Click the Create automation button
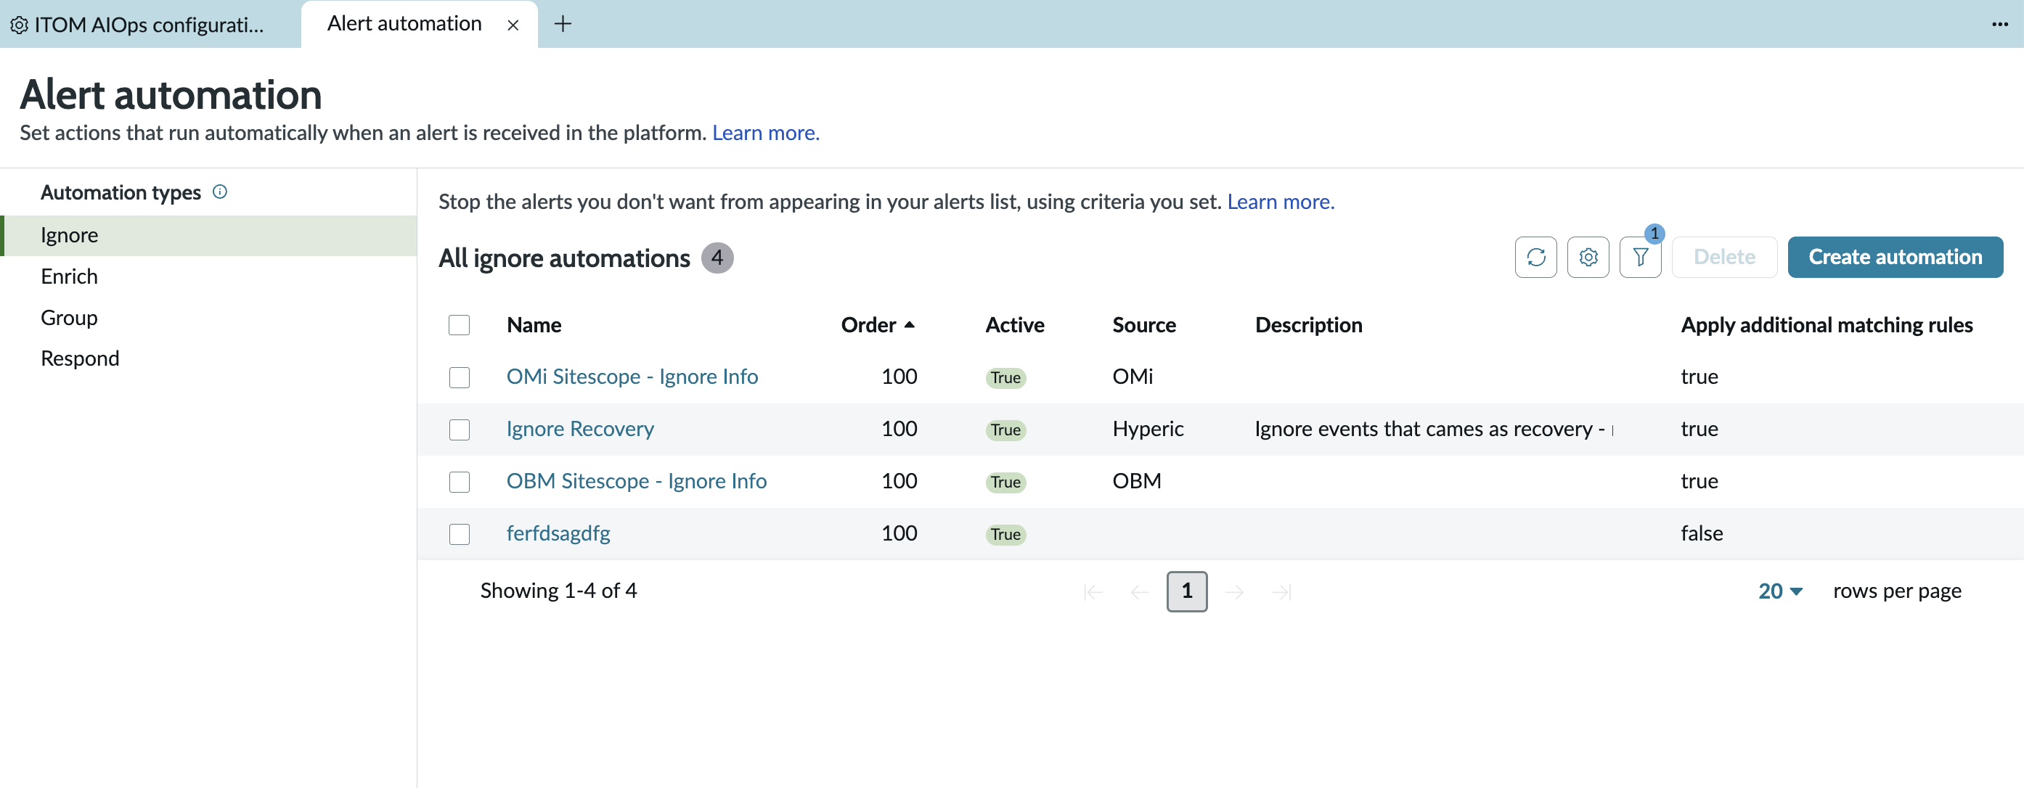Image resolution: width=2024 pixels, height=788 pixels. click(1894, 257)
